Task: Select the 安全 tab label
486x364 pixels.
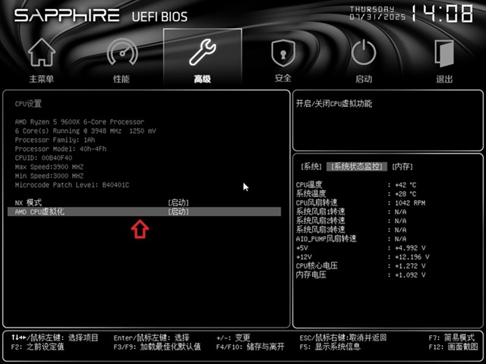Action: click(x=283, y=78)
